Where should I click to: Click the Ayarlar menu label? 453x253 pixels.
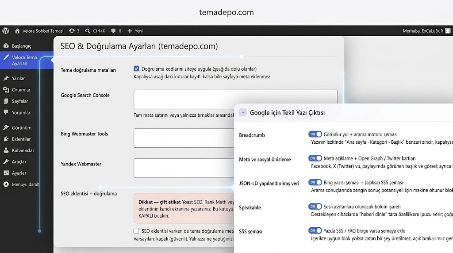[x=19, y=173]
